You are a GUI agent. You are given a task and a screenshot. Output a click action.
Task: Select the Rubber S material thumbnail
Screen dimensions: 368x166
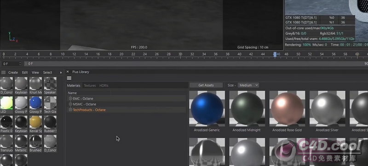(50, 122)
